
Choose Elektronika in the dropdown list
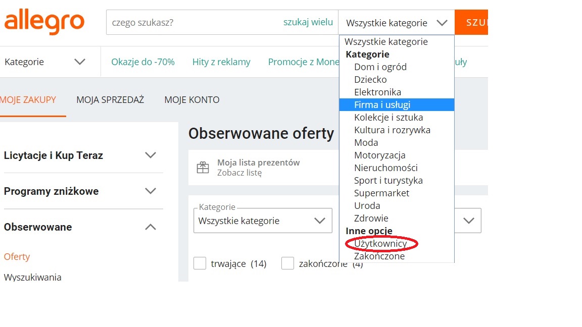(x=377, y=92)
